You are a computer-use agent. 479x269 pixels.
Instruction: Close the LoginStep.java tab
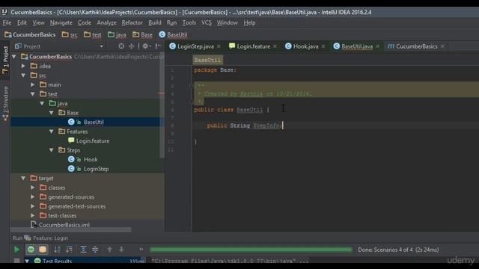coord(219,46)
